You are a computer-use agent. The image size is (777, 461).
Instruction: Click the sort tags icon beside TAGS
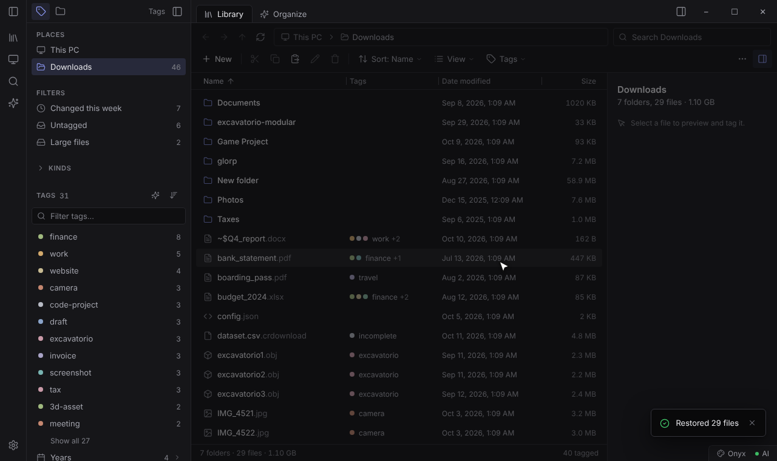pyautogui.click(x=174, y=195)
